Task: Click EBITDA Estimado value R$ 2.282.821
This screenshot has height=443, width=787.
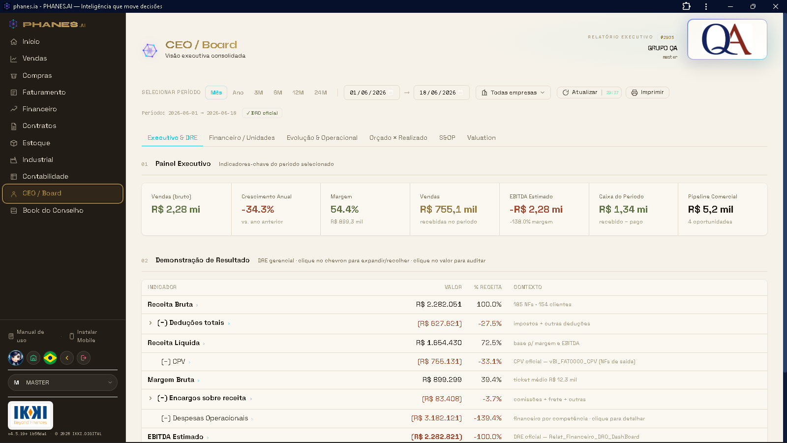Action: (437, 437)
